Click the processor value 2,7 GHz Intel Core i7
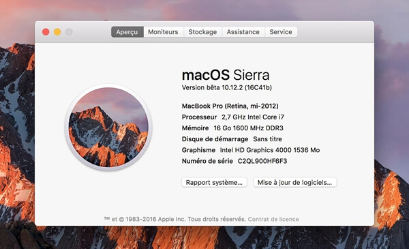Viewport: 409px width, 249px height. (x=253, y=117)
